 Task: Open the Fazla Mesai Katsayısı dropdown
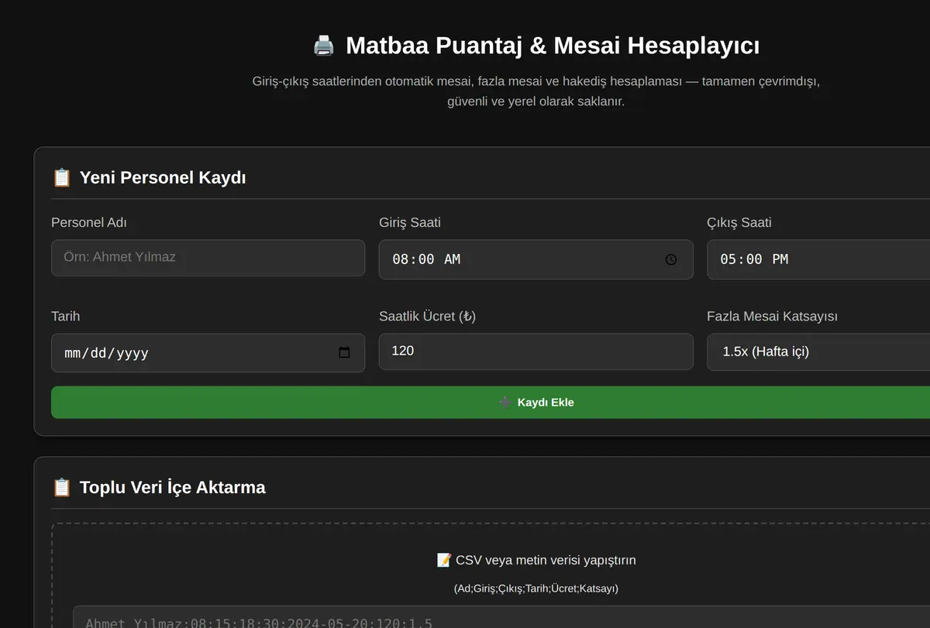(x=818, y=352)
